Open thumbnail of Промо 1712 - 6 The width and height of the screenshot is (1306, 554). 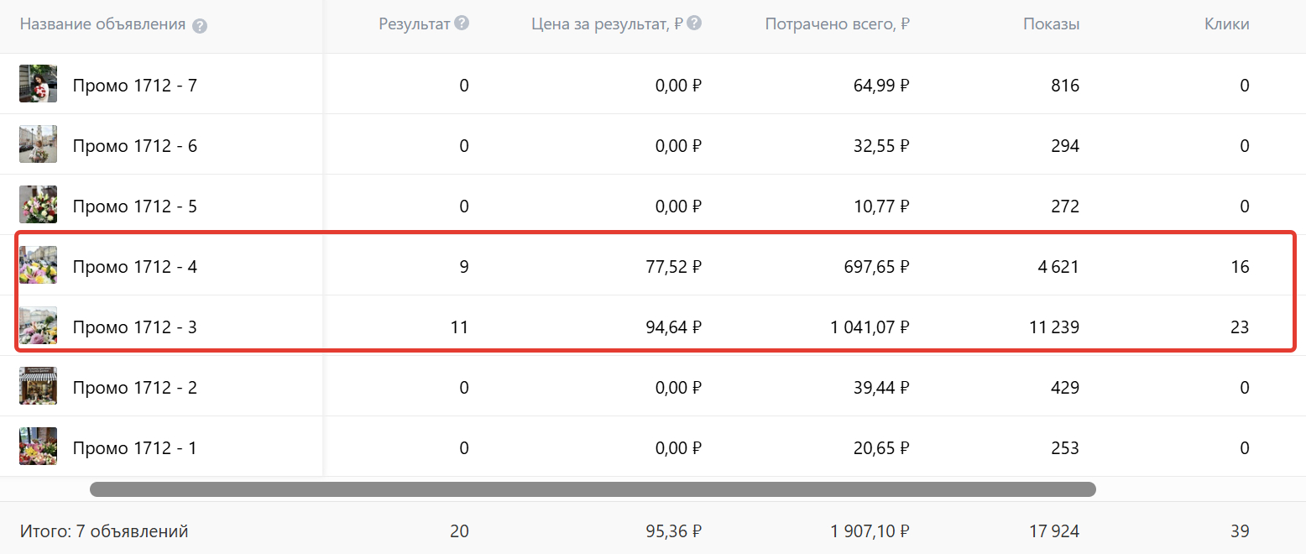click(x=39, y=144)
